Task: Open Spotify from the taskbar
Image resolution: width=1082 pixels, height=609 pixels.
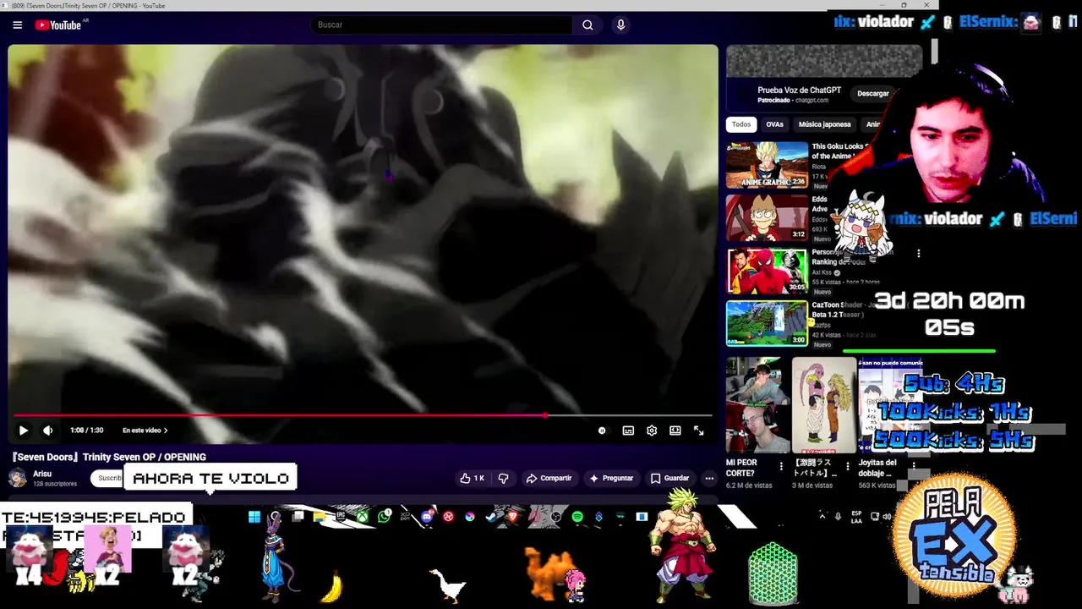Action: (577, 517)
